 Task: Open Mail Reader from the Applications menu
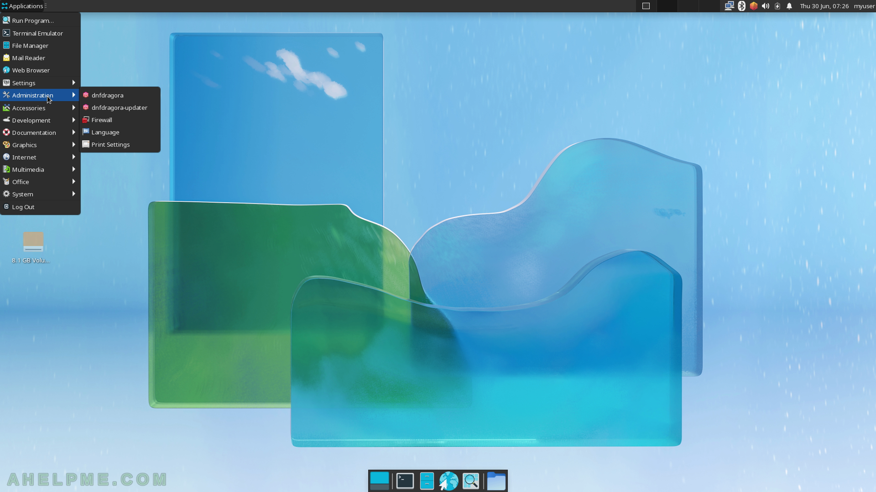tap(40, 58)
